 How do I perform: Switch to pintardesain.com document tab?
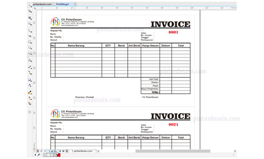coord(42,4)
